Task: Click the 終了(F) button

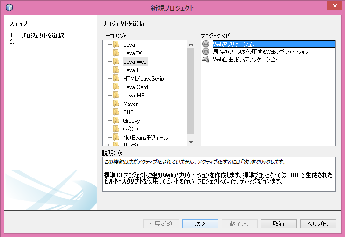Action: [239, 223]
